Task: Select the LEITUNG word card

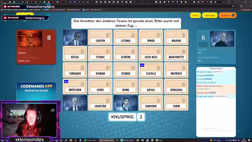Action: 126,37
